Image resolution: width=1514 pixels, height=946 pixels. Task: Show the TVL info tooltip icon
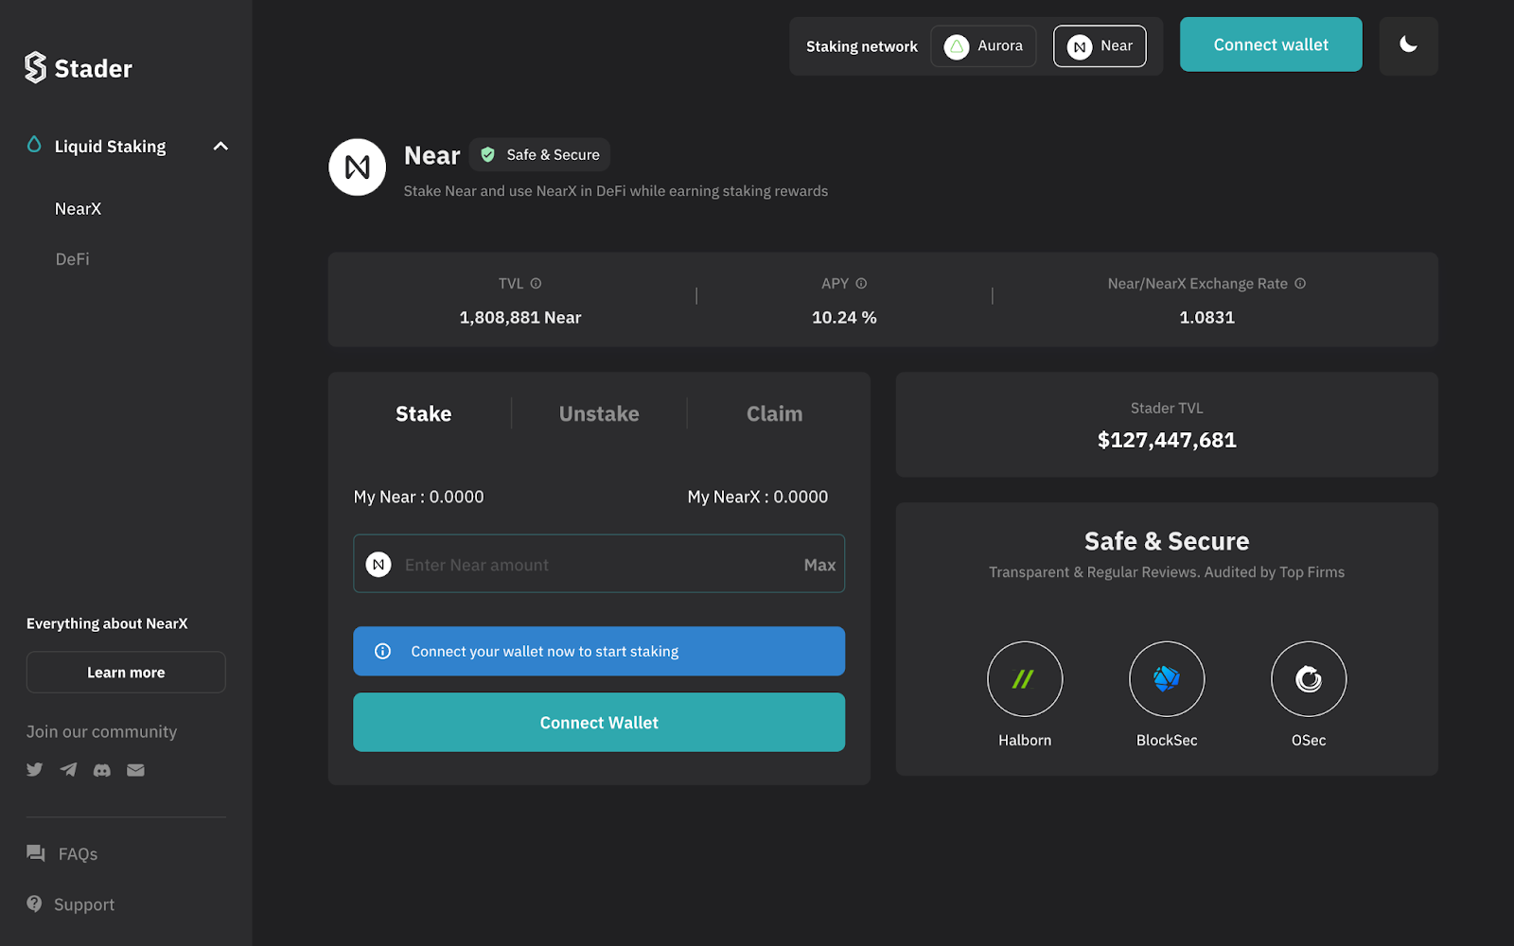(536, 284)
